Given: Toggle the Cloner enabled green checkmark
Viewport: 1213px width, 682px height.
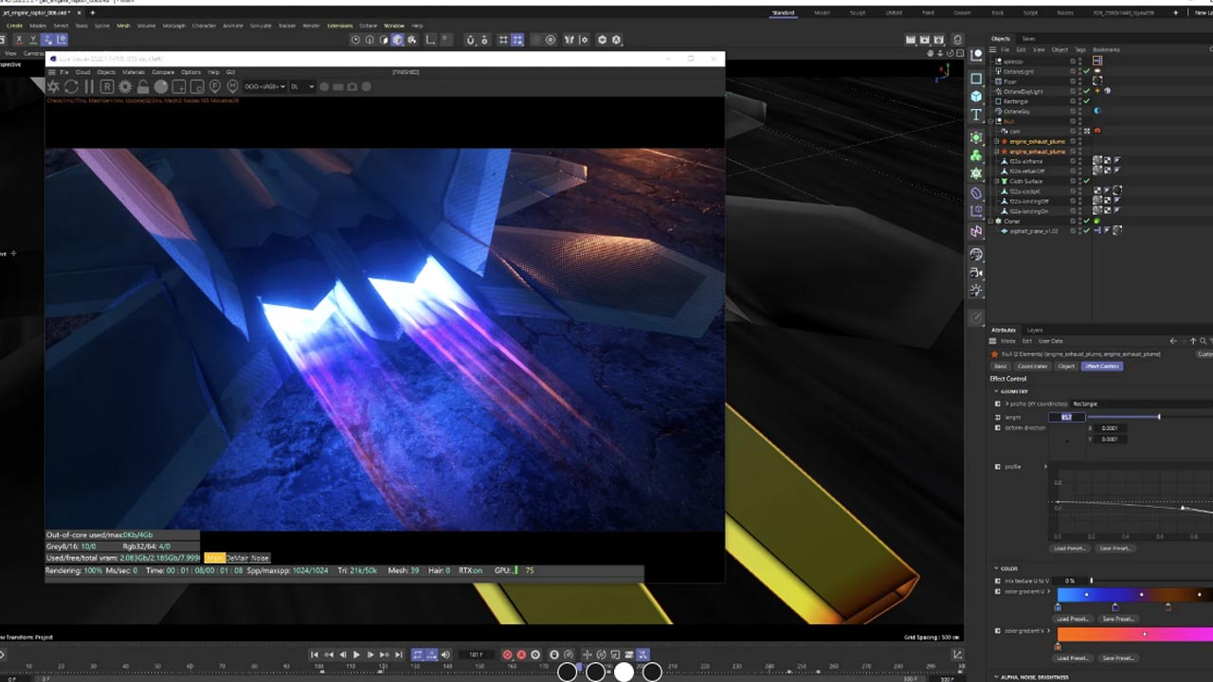Looking at the screenshot, I should pyautogui.click(x=1086, y=221).
